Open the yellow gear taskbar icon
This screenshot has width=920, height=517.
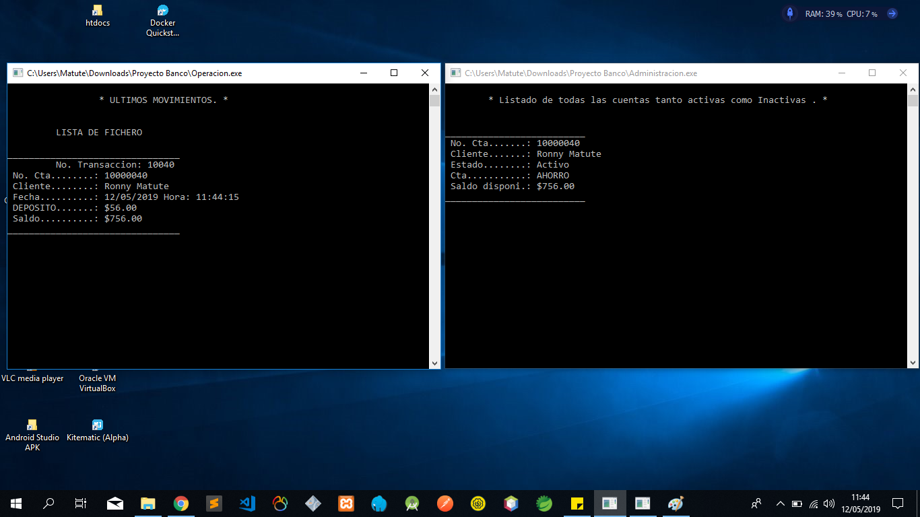[x=478, y=503]
